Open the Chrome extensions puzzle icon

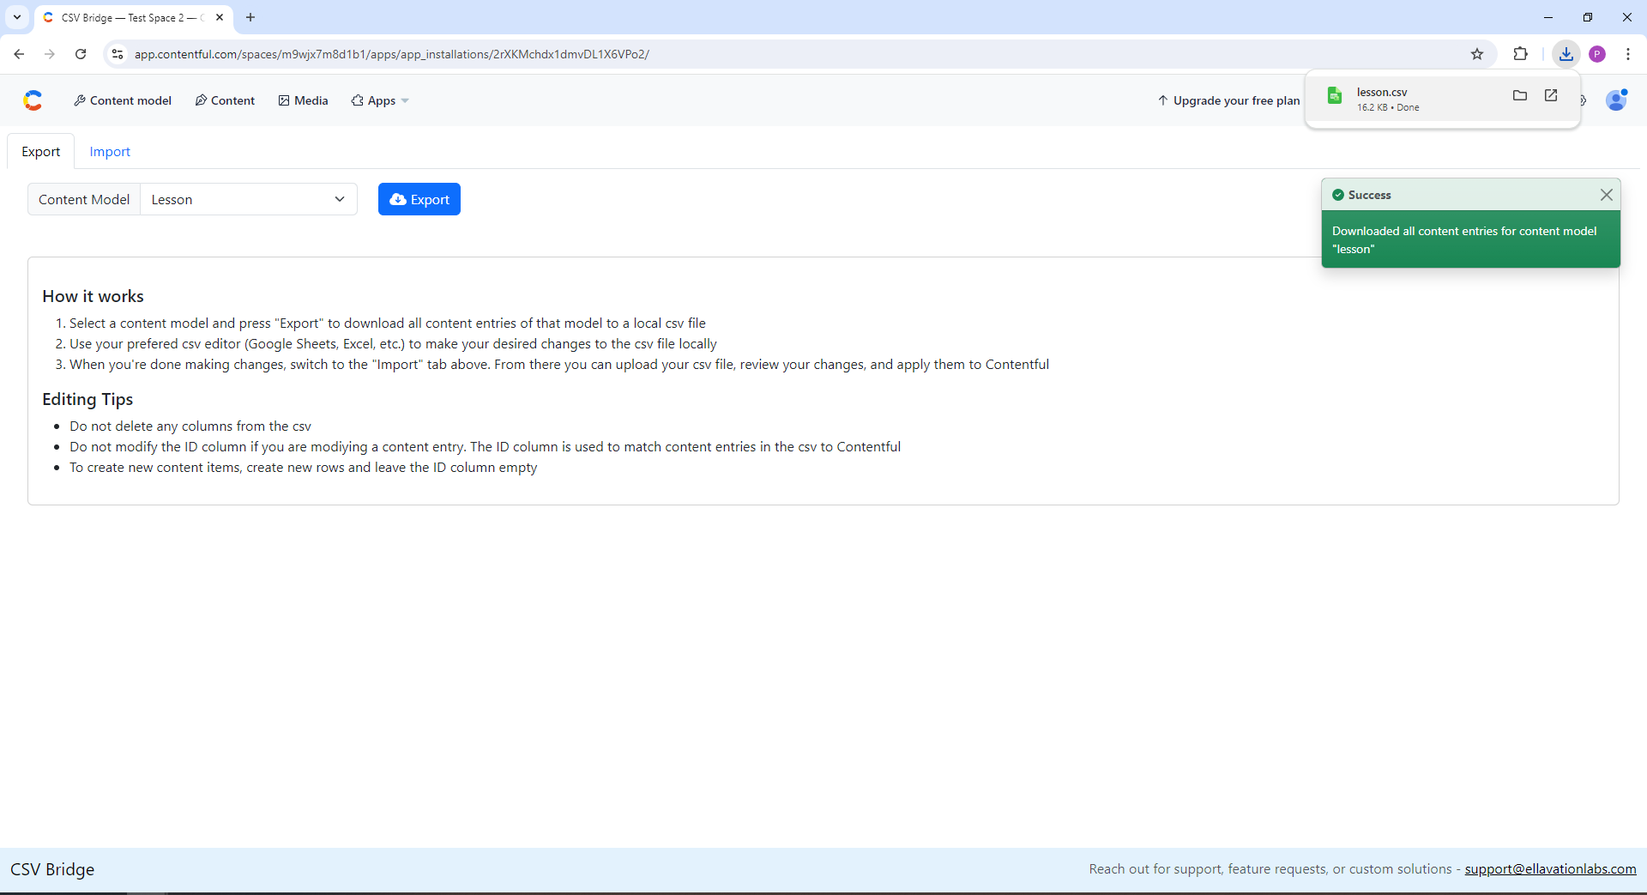click(x=1521, y=54)
